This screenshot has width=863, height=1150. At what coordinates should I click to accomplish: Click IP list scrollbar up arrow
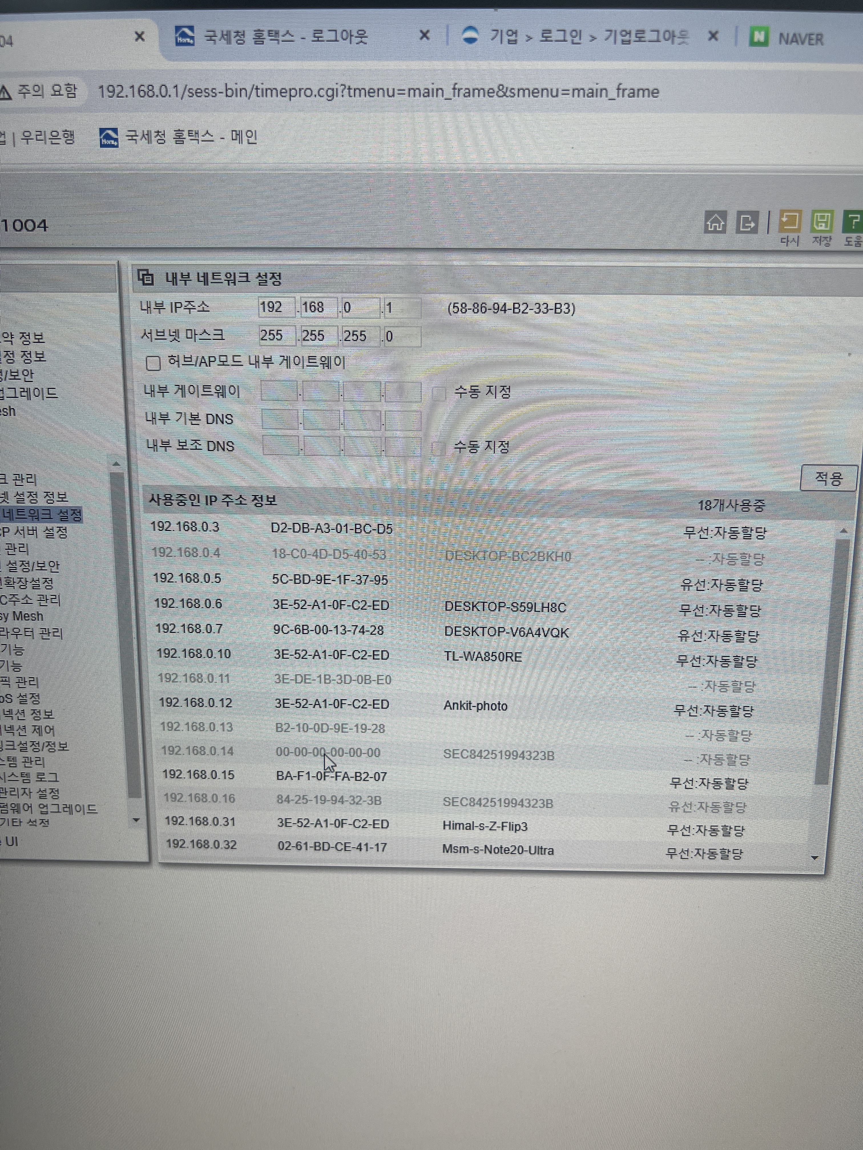844,531
